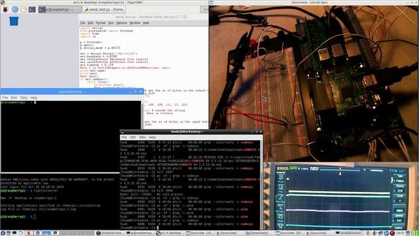419x236 pixels.
Task: Click the HP tray icon
Action: [x=386, y=233]
